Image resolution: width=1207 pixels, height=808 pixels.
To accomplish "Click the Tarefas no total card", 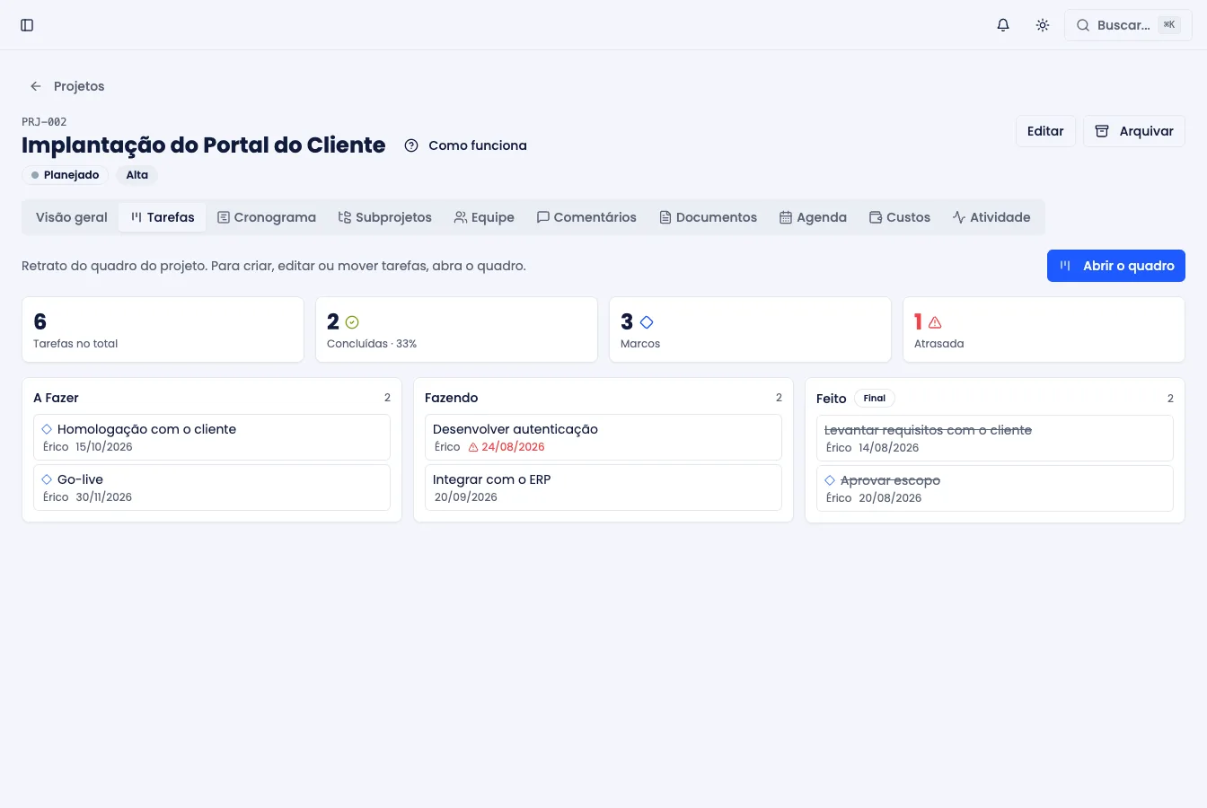I will coord(163,329).
